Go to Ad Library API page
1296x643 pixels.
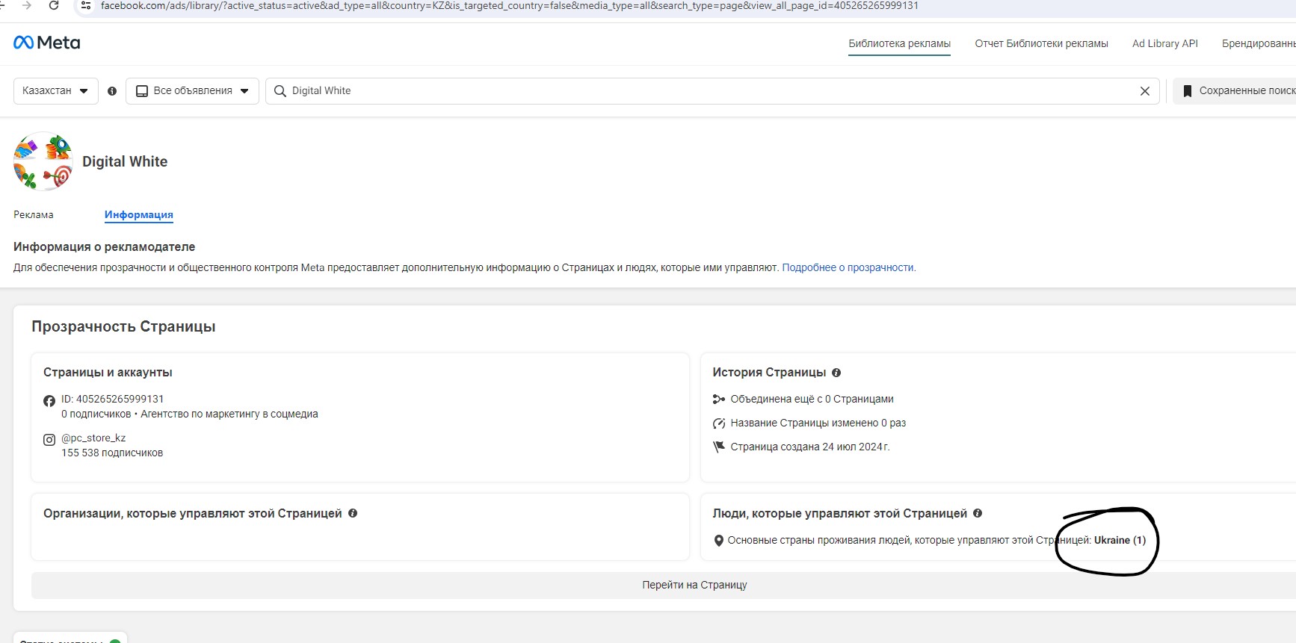point(1164,44)
